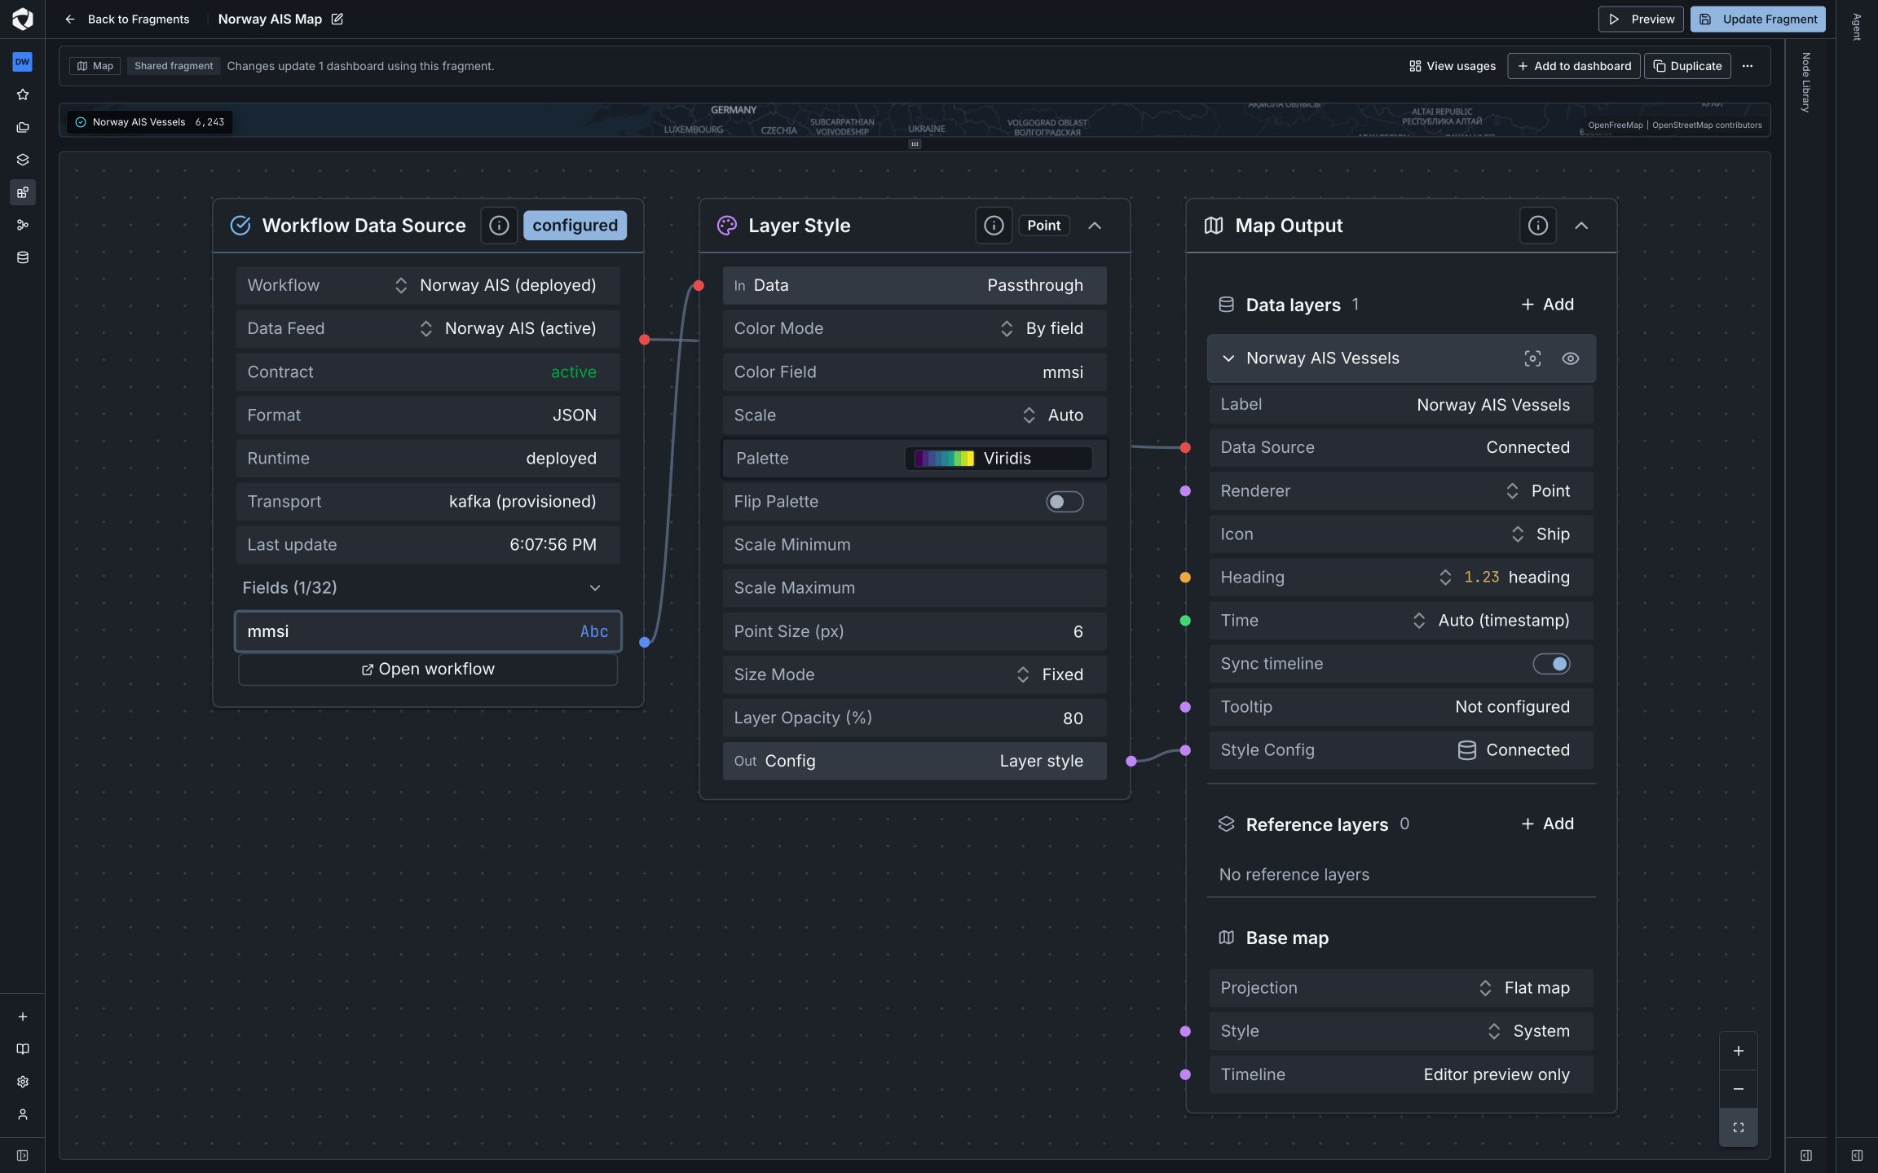This screenshot has width=1878, height=1173.
Task: Collapse the Norway AIS Vessels layer row
Action: pos(1228,358)
